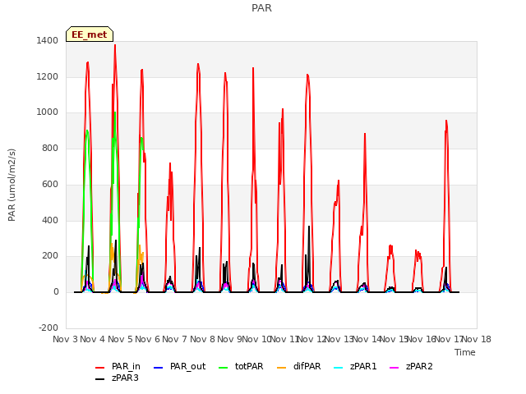
Task: Click the Nov 8 x-axis tick label
Action: pos(202,339)
